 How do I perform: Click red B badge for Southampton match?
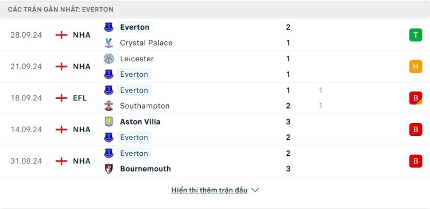[415, 98]
